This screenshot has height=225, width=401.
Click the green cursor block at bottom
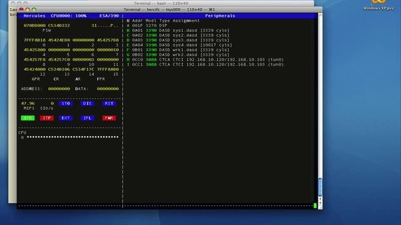(x=315, y=206)
